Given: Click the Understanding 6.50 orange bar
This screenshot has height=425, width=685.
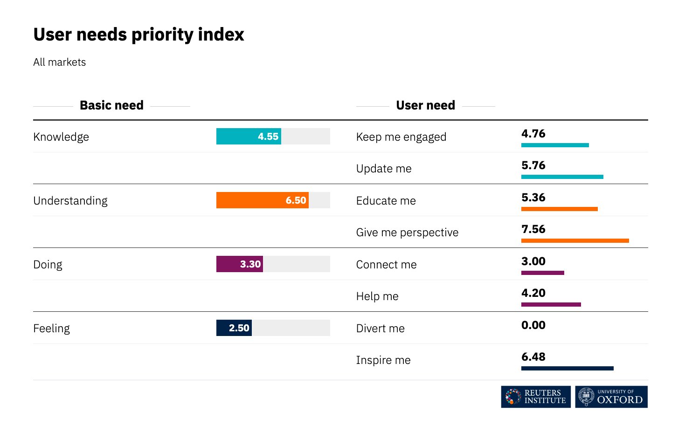Looking at the screenshot, I should 262,200.
